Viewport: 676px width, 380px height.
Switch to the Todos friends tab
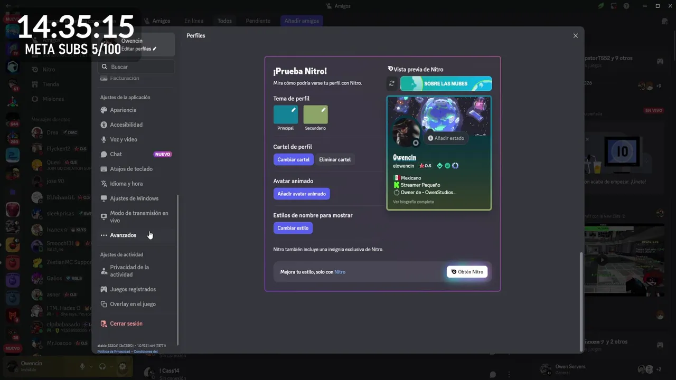(224, 21)
